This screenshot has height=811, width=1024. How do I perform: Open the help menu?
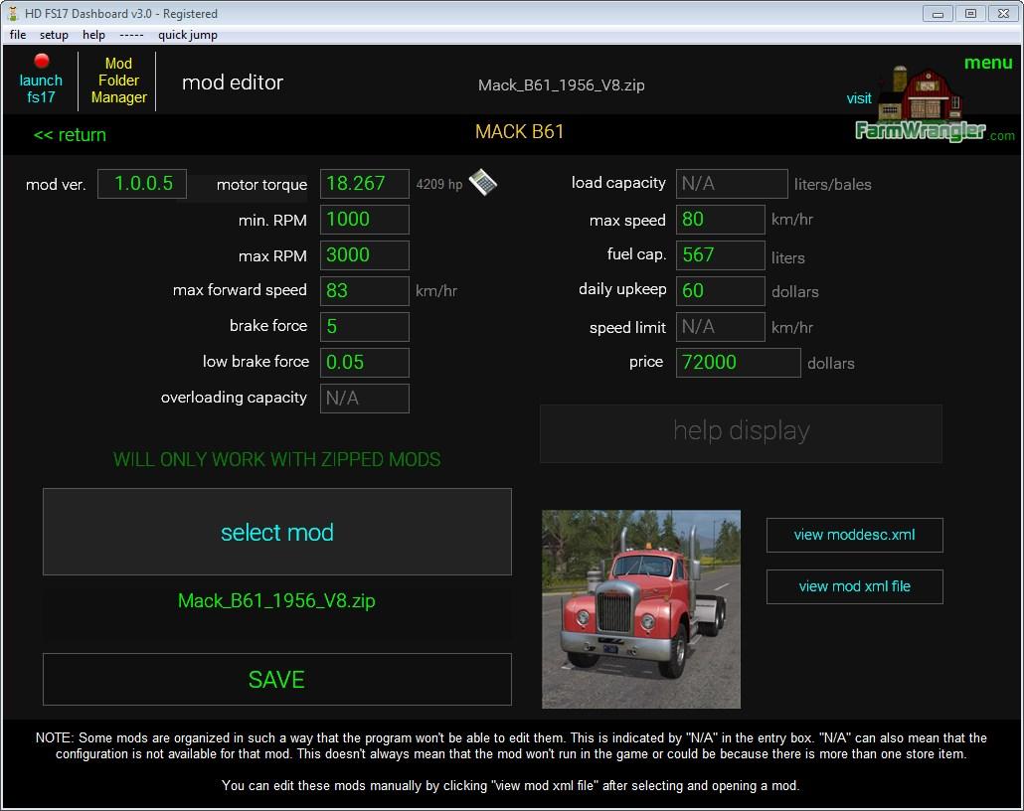(x=93, y=35)
